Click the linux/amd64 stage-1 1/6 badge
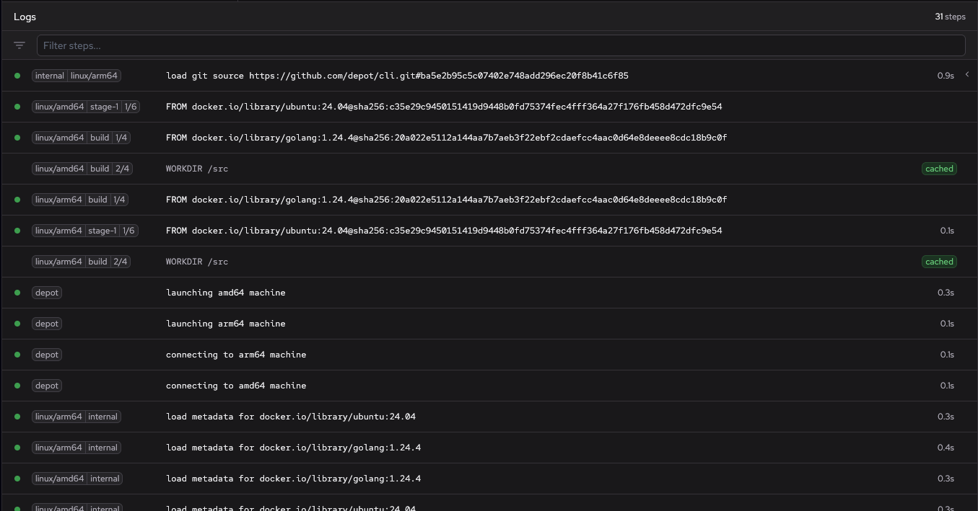This screenshot has height=511, width=978. (85, 106)
